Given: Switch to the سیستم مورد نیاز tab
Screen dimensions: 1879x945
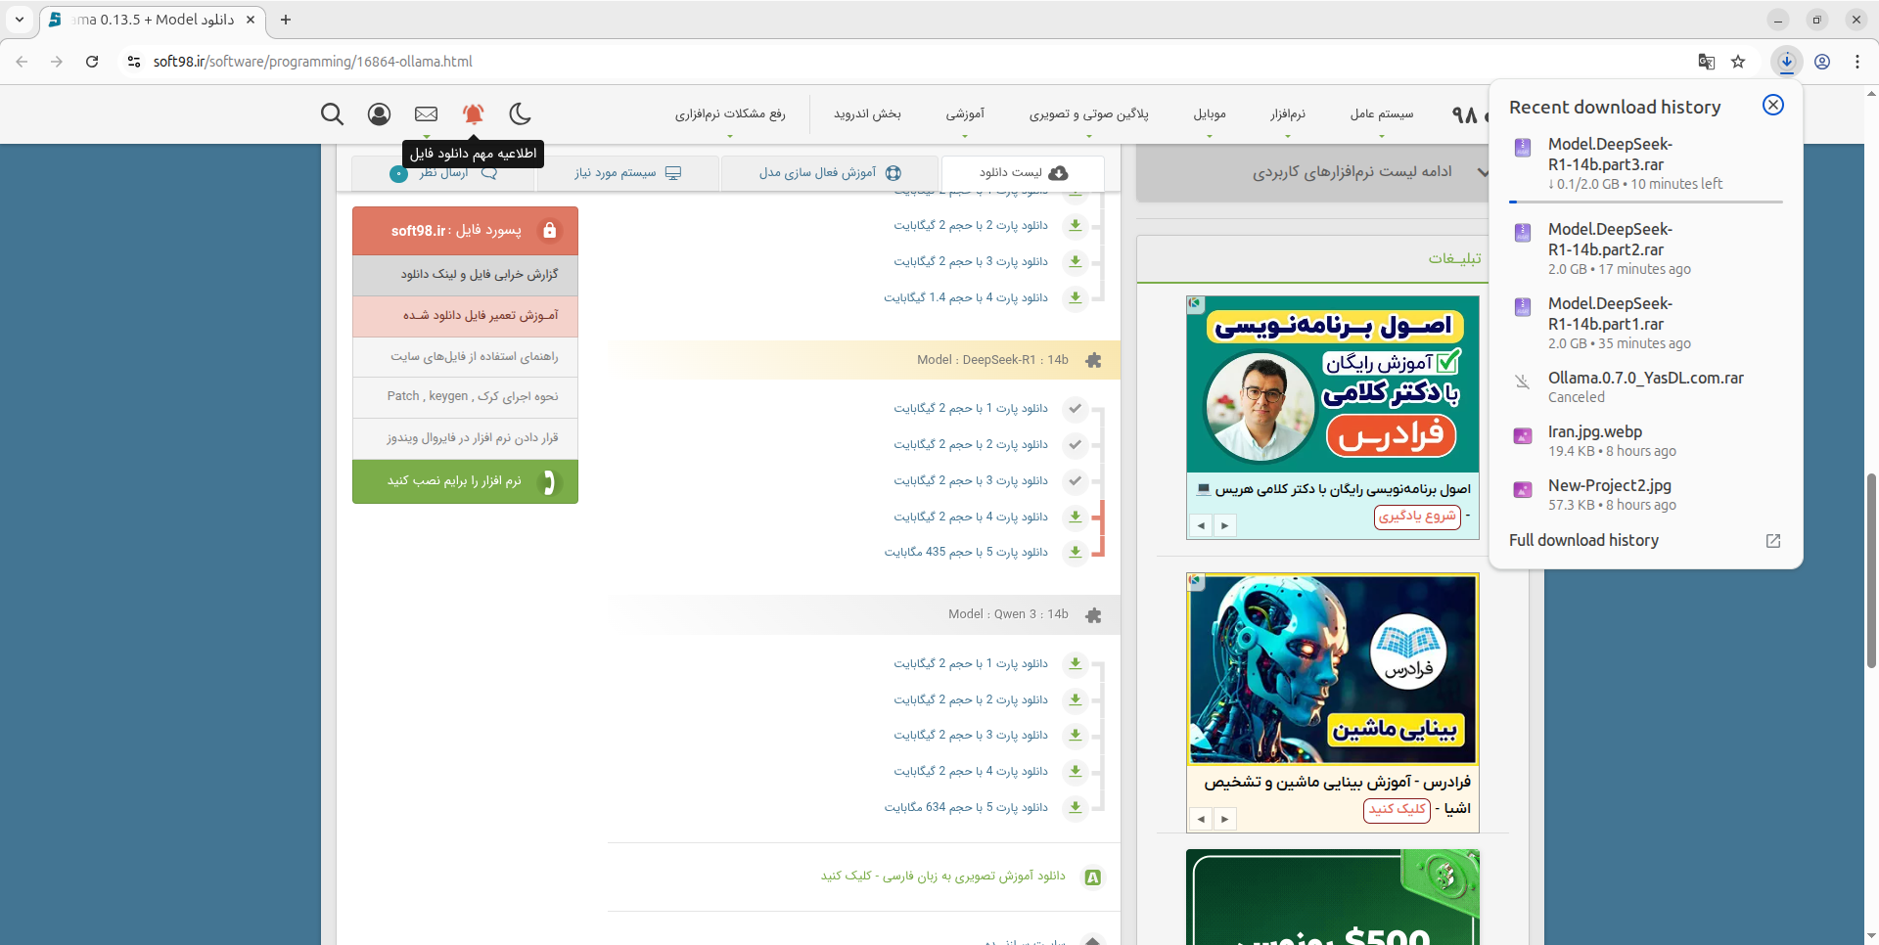Looking at the screenshot, I should click(x=626, y=173).
